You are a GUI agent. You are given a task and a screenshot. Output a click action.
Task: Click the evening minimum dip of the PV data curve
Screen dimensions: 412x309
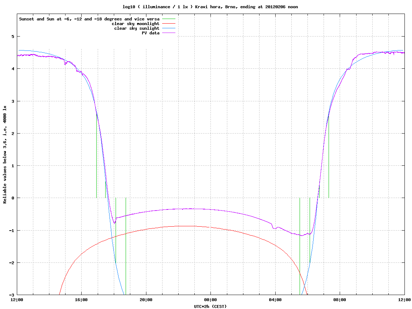pyautogui.click(x=114, y=223)
